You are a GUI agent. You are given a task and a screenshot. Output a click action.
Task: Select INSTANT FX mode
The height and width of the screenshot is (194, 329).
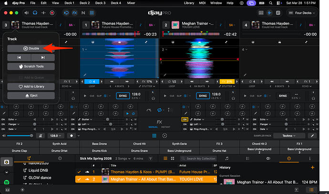click(166, 127)
